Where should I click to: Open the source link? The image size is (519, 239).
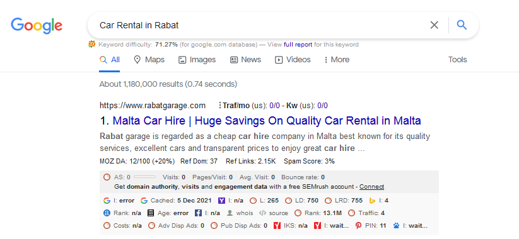point(278,213)
